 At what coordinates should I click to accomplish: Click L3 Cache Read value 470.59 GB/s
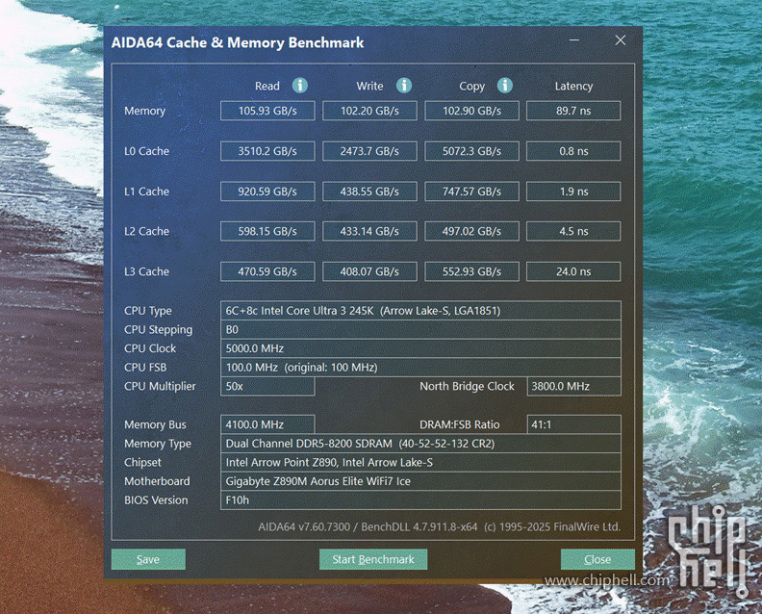click(x=267, y=271)
